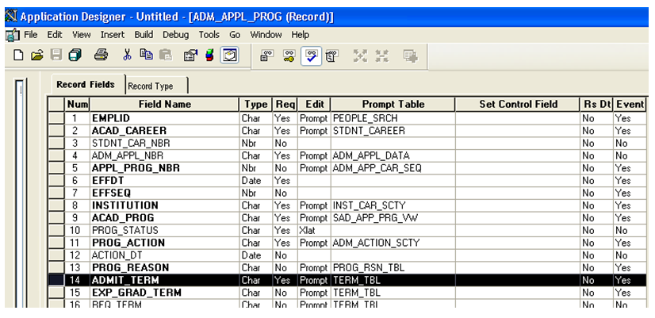655x318 pixels.
Task: Click row selector box for EMPLID row
Action: [56, 118]
